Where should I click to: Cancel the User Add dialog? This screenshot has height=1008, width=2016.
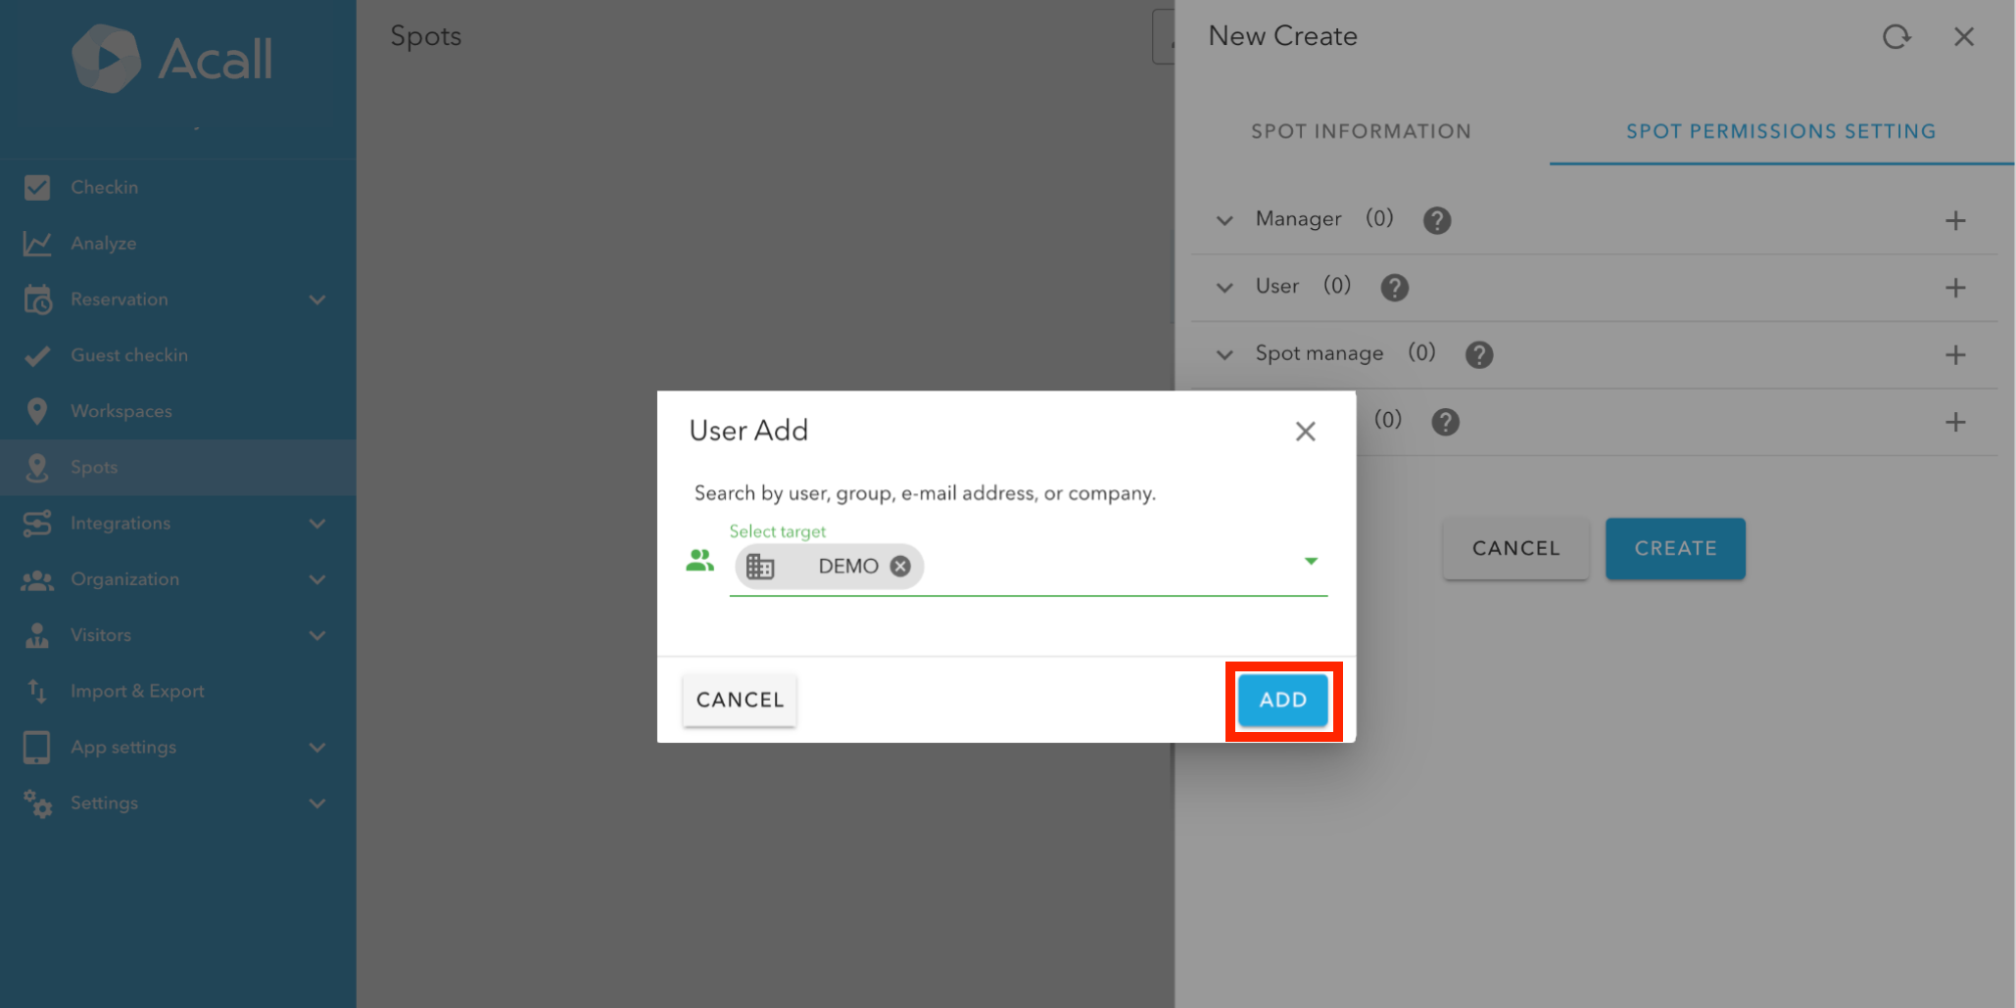click(740, 700)
